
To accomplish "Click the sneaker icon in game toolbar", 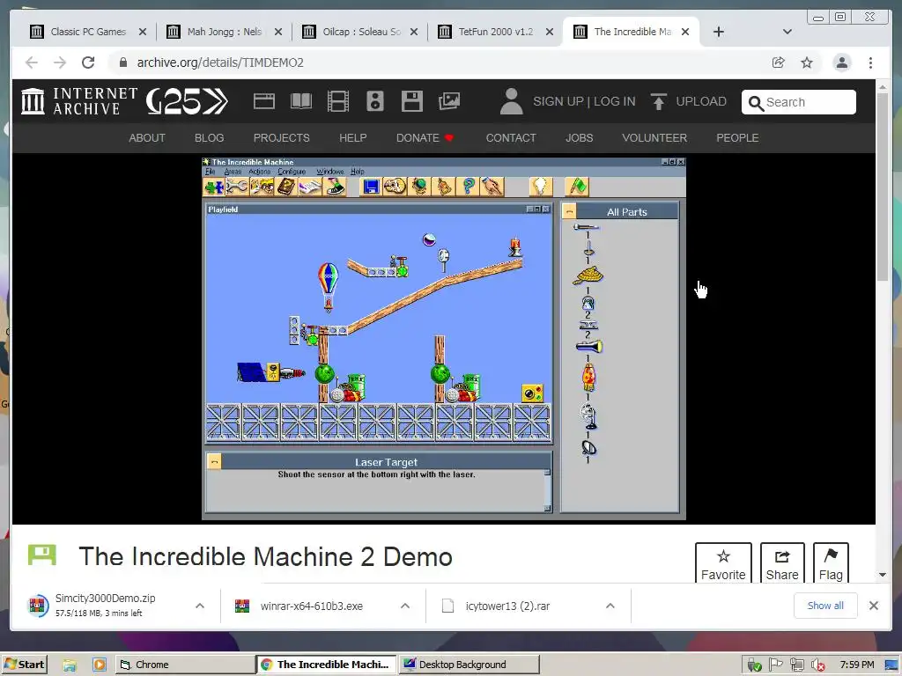I will click(335, 187).
